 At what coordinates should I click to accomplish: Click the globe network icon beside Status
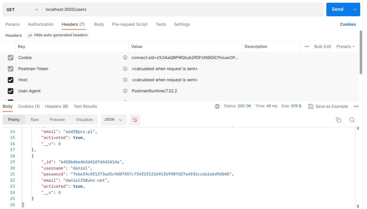tap(217, 106)
